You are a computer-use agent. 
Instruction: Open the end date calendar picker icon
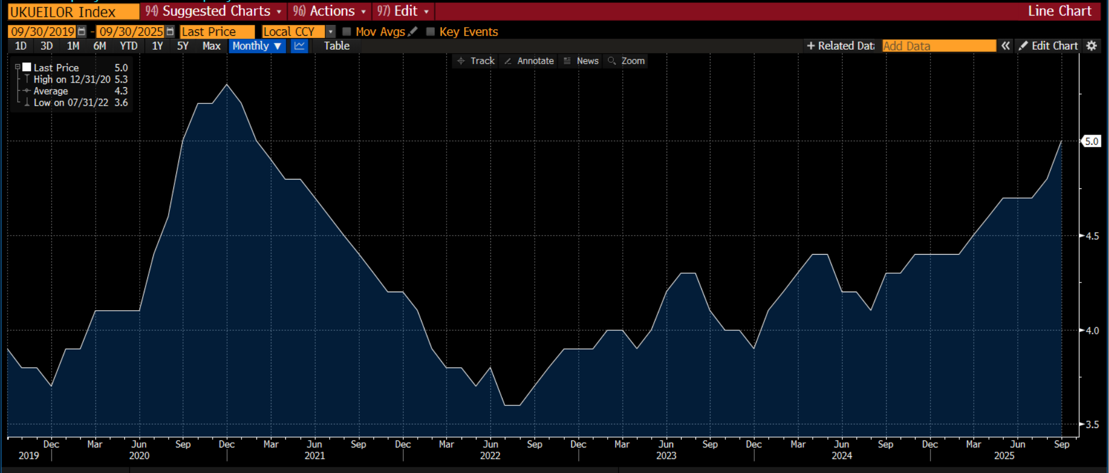(x=170, y=32)
